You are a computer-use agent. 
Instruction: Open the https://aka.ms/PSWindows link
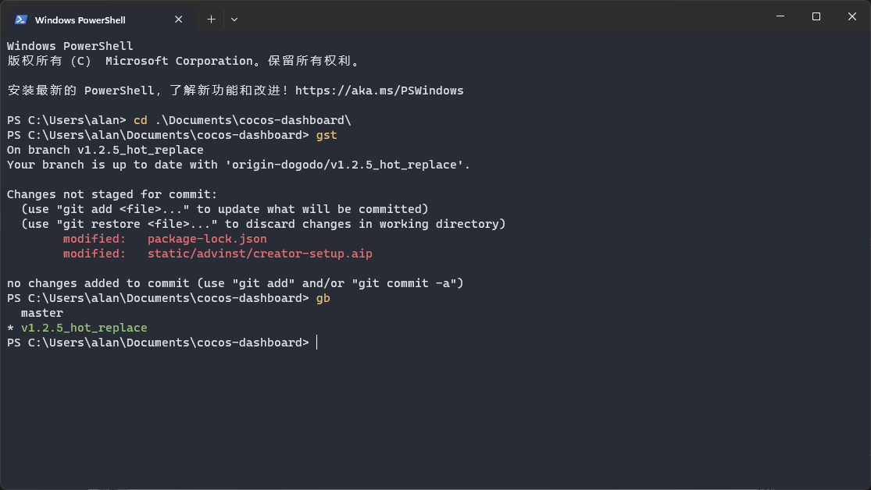click(379, 91)
